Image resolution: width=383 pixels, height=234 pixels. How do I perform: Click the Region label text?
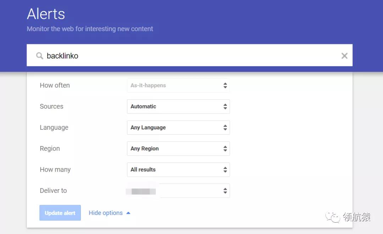[x=50, y=149]
